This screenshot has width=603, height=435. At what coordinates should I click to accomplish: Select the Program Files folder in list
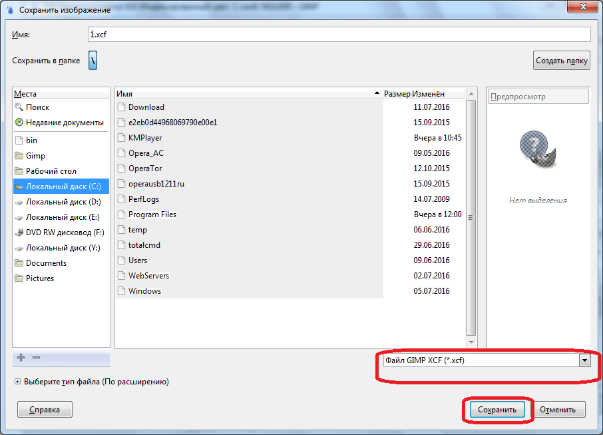(152, 215)
